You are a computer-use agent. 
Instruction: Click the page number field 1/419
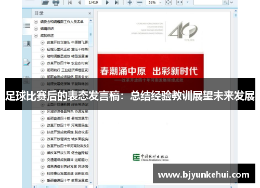click(93, 3)
